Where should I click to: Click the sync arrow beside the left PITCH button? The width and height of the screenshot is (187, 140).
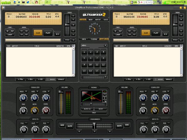pyautogui.click(x=73, y=40)
